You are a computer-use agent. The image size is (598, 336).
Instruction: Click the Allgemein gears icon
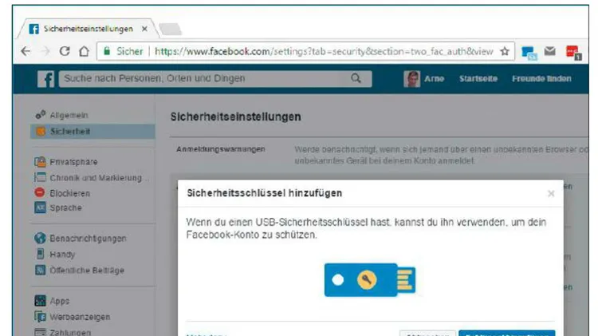41,115
